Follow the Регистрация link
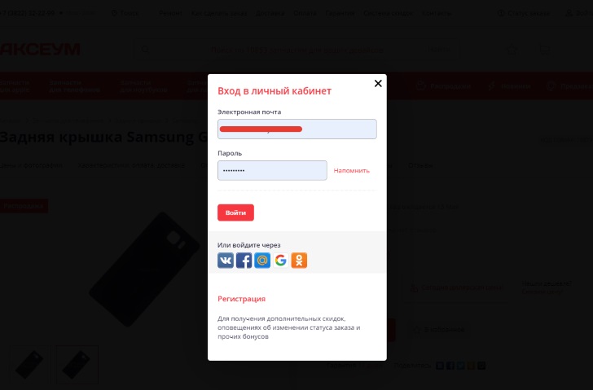Screen dimensions: 593x390 pyautogui.click(x=241, y=299)
